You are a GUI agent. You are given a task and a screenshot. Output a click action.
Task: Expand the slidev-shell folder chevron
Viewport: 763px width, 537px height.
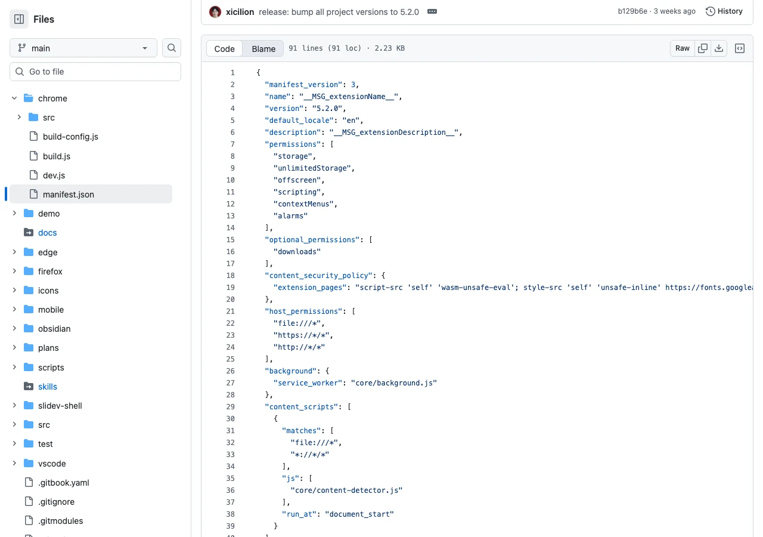click(x=14, y=406)
